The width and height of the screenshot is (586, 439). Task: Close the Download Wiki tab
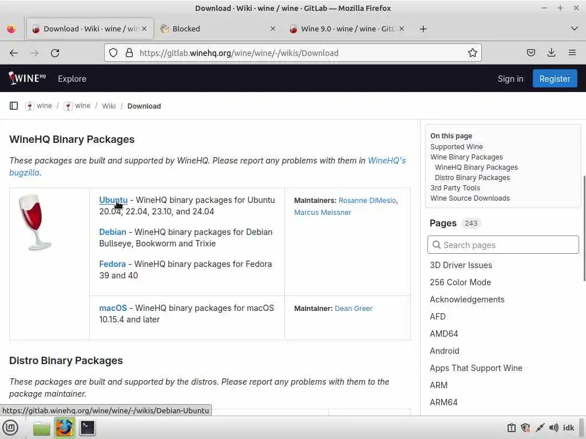click(144, 29)
